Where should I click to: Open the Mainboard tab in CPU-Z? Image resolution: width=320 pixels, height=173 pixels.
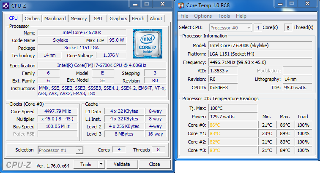[x=55, y=19]
